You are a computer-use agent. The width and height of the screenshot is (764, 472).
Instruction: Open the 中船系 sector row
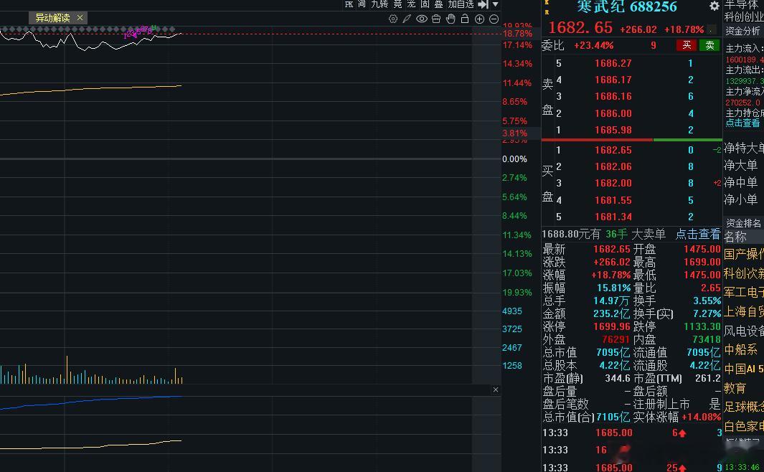point(740,350)
